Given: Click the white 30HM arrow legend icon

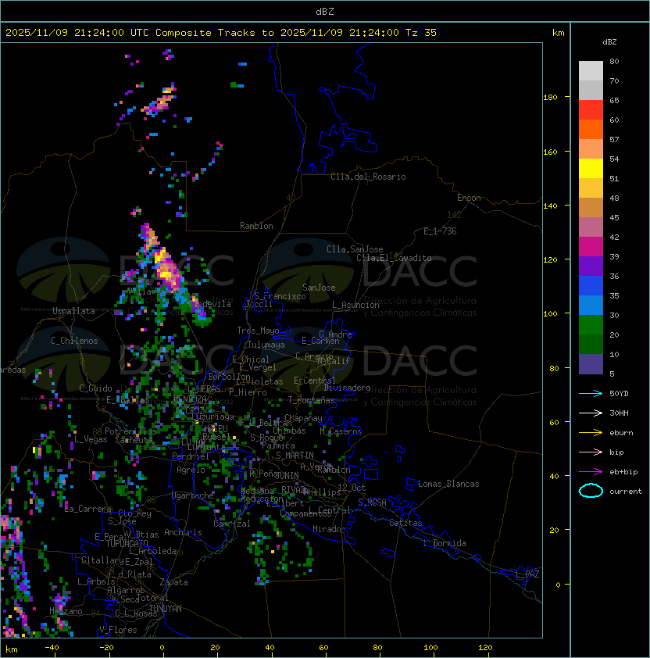Looking at the screenshot, I should (591, 413).
